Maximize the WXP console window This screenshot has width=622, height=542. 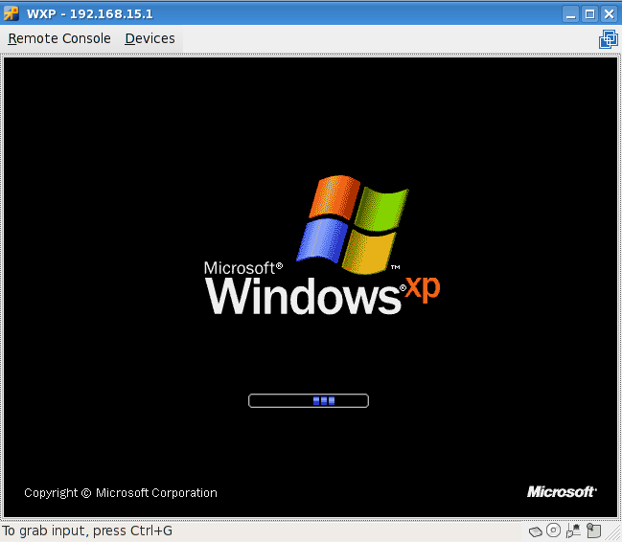(589, 14)
